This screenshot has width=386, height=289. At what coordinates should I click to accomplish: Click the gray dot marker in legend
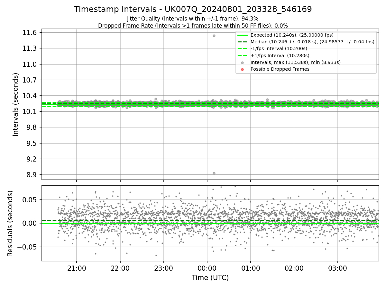click(x=243, y=62)
